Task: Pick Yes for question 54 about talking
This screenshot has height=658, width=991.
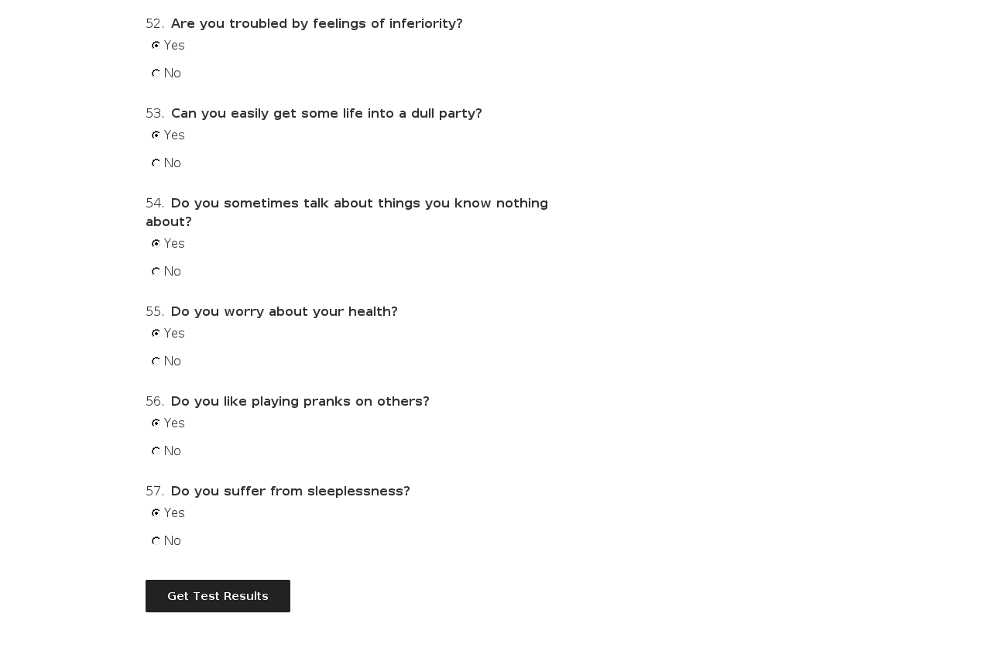Action: [x=156, y=244]
